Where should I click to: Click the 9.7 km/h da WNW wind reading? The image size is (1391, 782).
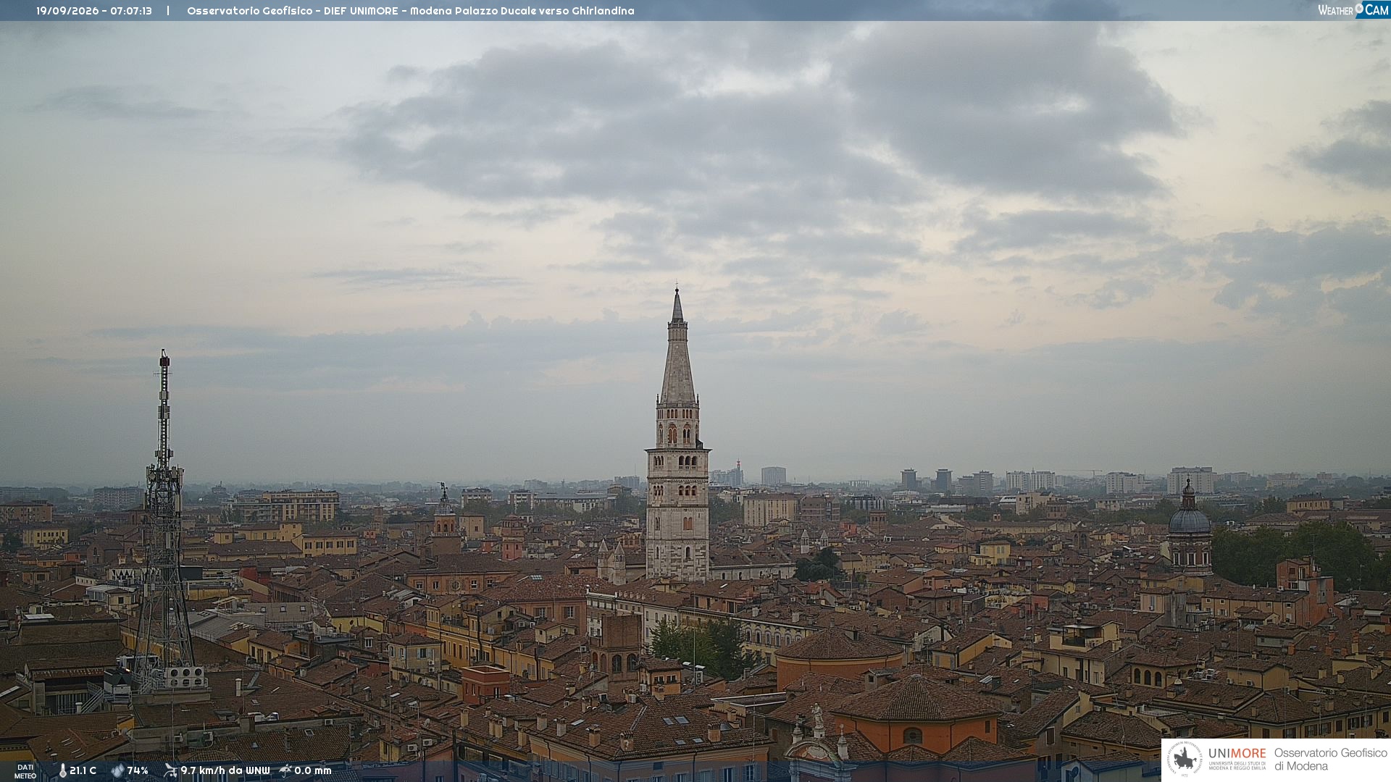click(225, 771)
